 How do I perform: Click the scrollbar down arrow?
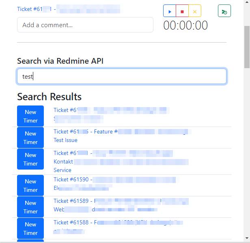(x=247, y=238)
